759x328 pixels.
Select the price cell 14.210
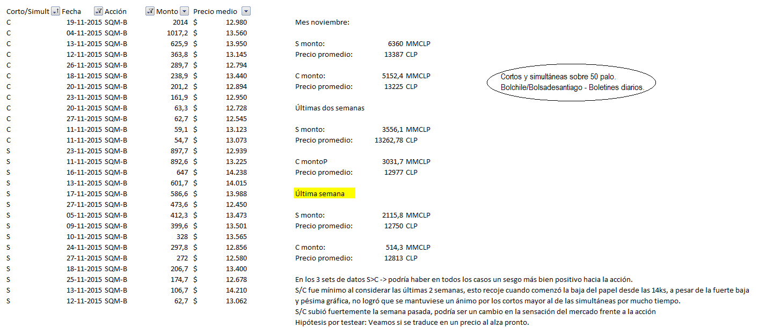[x=236, y=290]
